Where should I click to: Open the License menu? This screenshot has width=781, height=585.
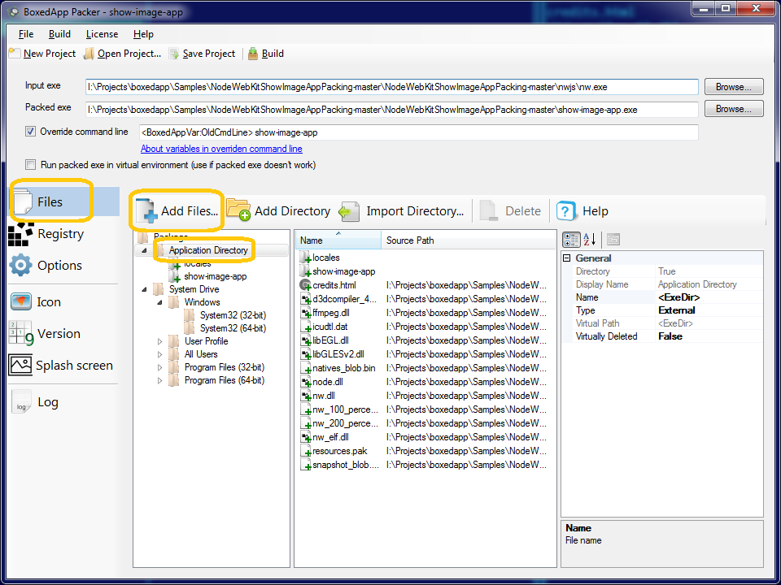coord(102,34)
